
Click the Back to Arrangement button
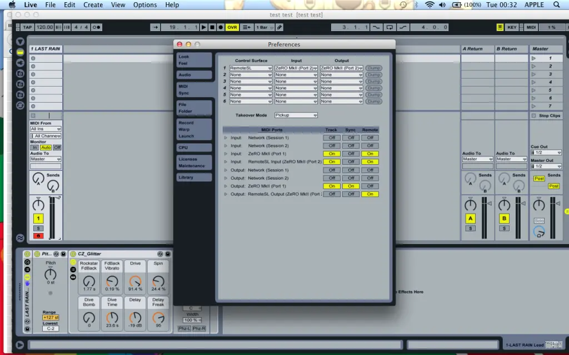pos(246,27)
